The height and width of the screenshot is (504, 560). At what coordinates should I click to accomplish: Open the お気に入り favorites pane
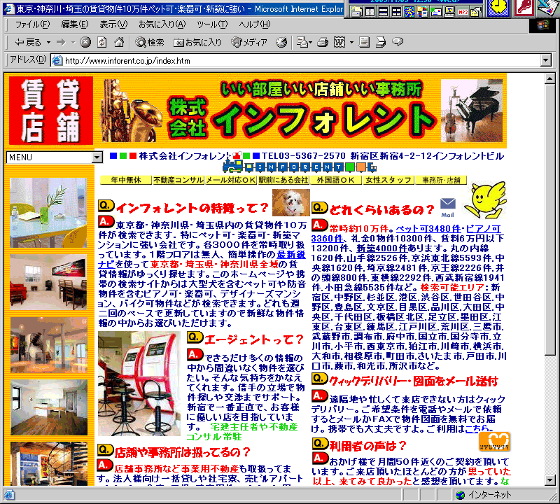coord(197,43)
